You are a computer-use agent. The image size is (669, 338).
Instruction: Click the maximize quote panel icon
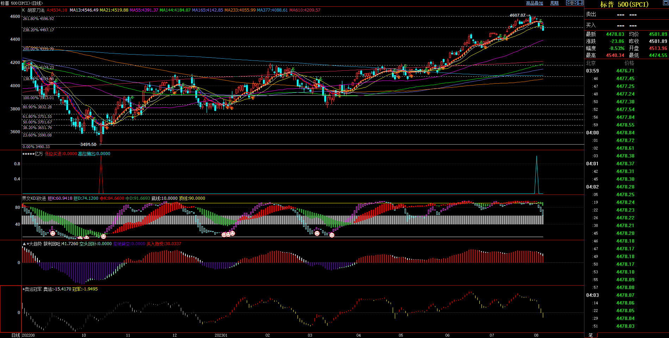pyautogui.click(x=665, y=3)
